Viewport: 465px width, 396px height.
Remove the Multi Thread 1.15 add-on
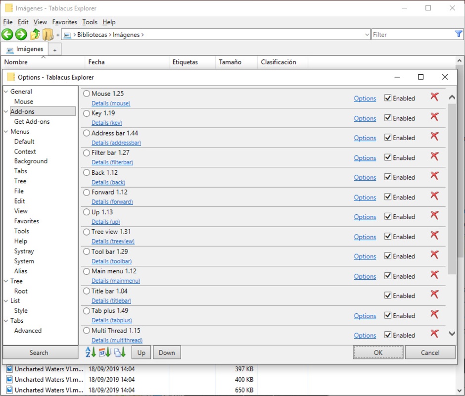coord(434,334)
